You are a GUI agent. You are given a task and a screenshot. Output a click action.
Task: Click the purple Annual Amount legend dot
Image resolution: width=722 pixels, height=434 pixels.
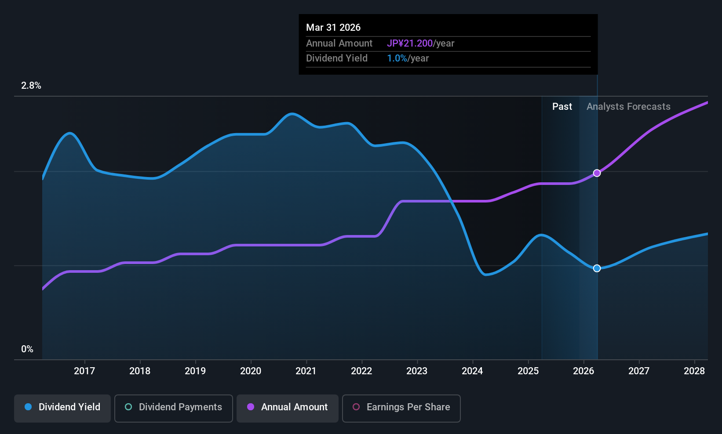[251, 407]
